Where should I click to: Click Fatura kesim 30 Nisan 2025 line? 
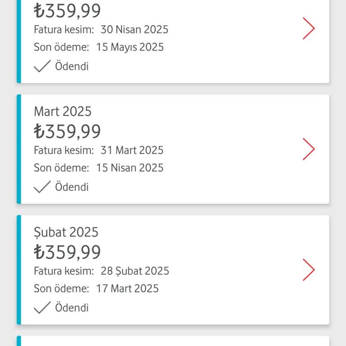coord(101,30)
